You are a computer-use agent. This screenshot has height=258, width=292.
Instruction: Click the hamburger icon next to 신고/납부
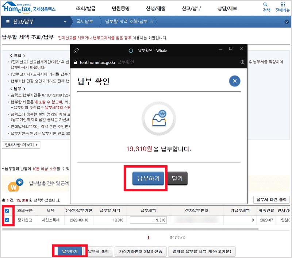tap(7, 22)
